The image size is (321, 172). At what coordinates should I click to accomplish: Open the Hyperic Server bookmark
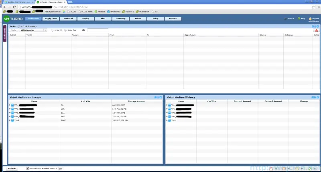(x=53, y=12)
